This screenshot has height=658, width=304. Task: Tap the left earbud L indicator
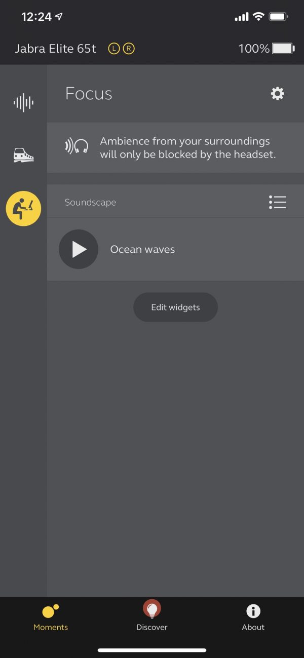click(114, 49)
